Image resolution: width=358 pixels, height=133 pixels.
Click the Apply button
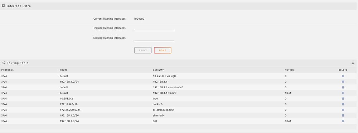pos(143,50)
